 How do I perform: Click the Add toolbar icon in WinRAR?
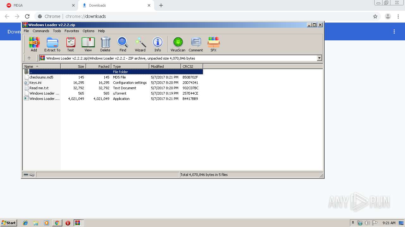click(34, 44)
